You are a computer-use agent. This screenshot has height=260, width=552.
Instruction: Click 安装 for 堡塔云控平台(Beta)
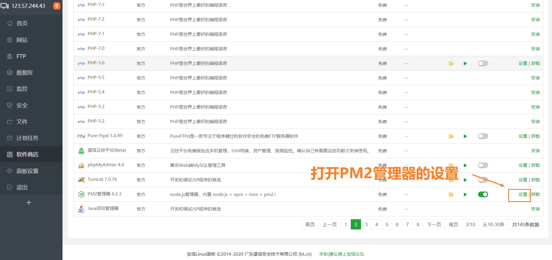point(535,151)
